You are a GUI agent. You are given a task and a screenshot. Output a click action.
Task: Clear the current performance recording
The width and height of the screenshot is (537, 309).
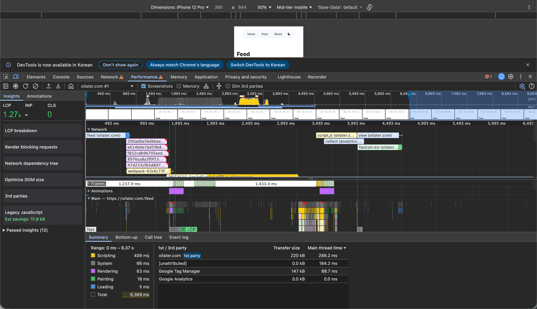tap(35, 86)
